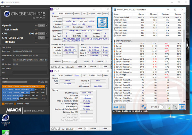The width and height of the screenshot is (192, 135).
Task: Switch to the About tab in lower CPU-Z window
Action: [106, 75]
